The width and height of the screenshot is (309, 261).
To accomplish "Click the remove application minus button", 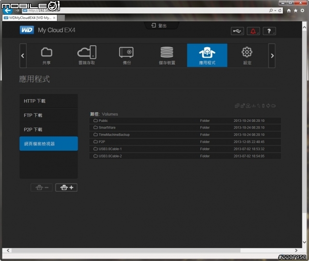I will point(42,187).
